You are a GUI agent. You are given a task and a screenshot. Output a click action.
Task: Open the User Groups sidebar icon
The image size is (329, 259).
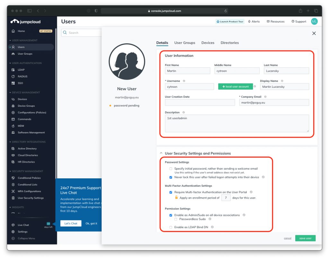[13, 54]
